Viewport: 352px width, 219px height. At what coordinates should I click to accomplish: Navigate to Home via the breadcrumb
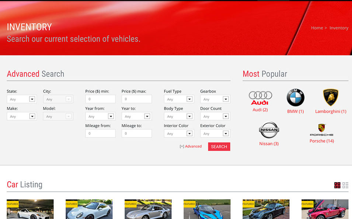(x=317, y=28)
